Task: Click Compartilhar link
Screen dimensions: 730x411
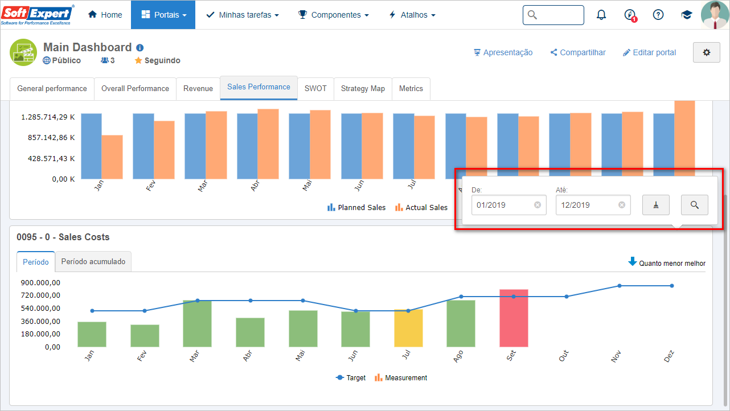Action: 578,52
